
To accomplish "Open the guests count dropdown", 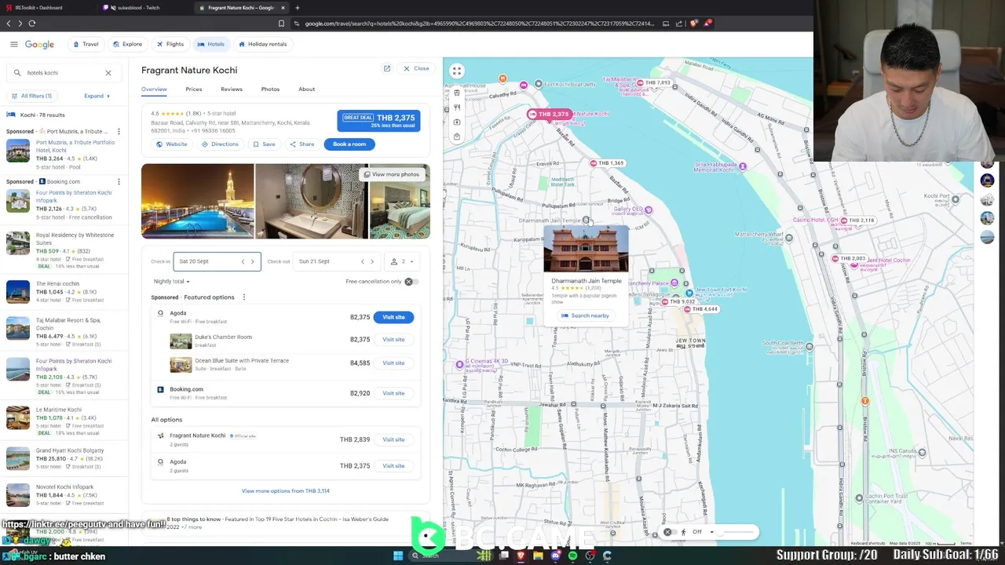I will [402, 261].
